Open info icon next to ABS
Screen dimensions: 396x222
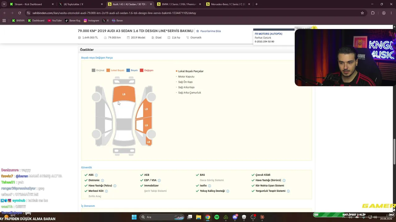[x=96, y=175]
